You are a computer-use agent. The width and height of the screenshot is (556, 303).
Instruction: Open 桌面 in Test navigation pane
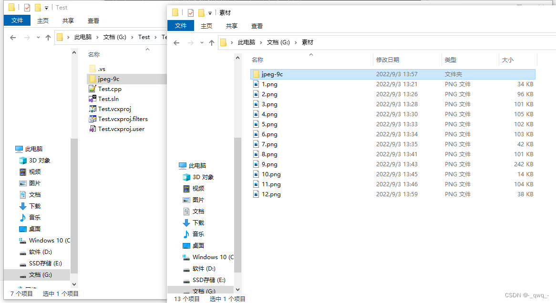click(30, 229)
